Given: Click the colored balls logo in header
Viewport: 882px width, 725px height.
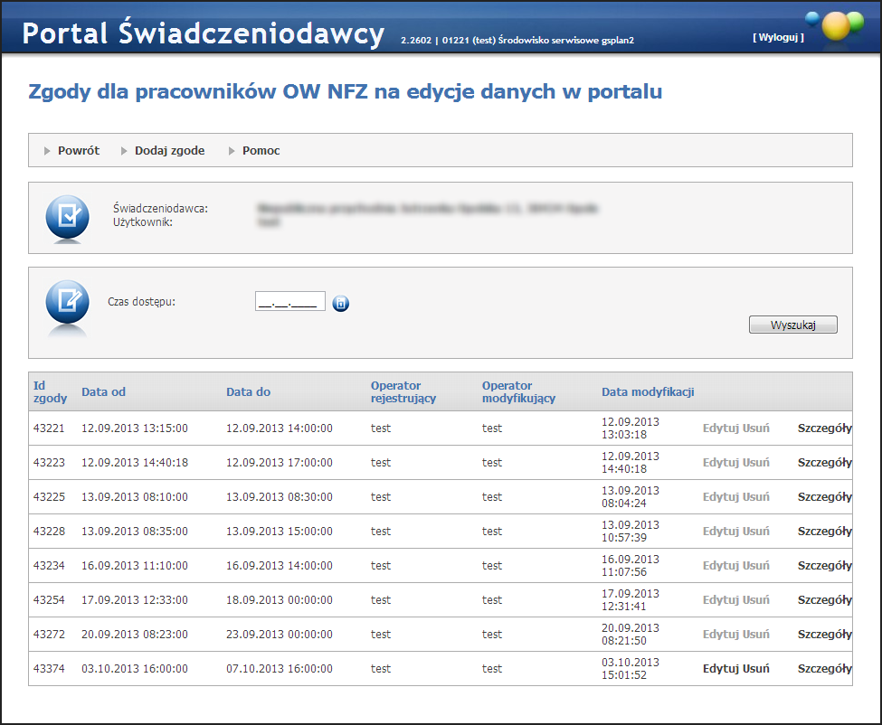Looking at the screenshot, I should 835,26.
